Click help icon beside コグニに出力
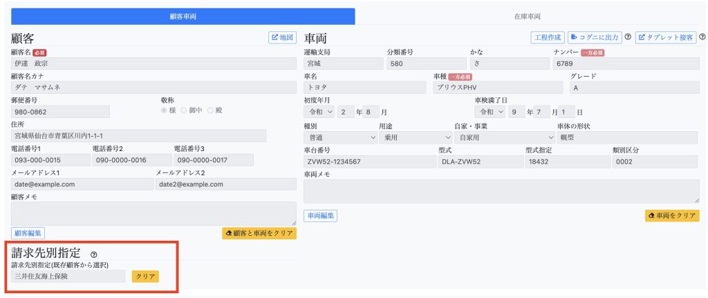708x298 pixels. click(x=628, y=37)
